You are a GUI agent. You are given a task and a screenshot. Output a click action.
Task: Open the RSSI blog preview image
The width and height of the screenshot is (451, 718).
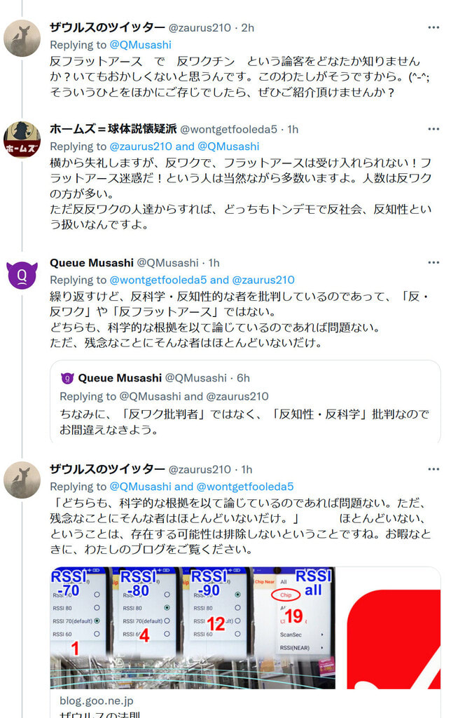tap(245, 628)
